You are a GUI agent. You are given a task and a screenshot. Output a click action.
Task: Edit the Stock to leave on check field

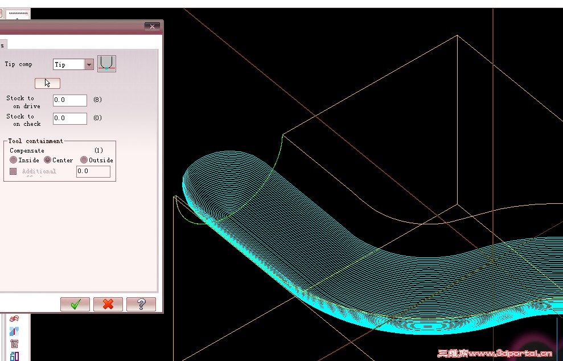pos(70,118)
